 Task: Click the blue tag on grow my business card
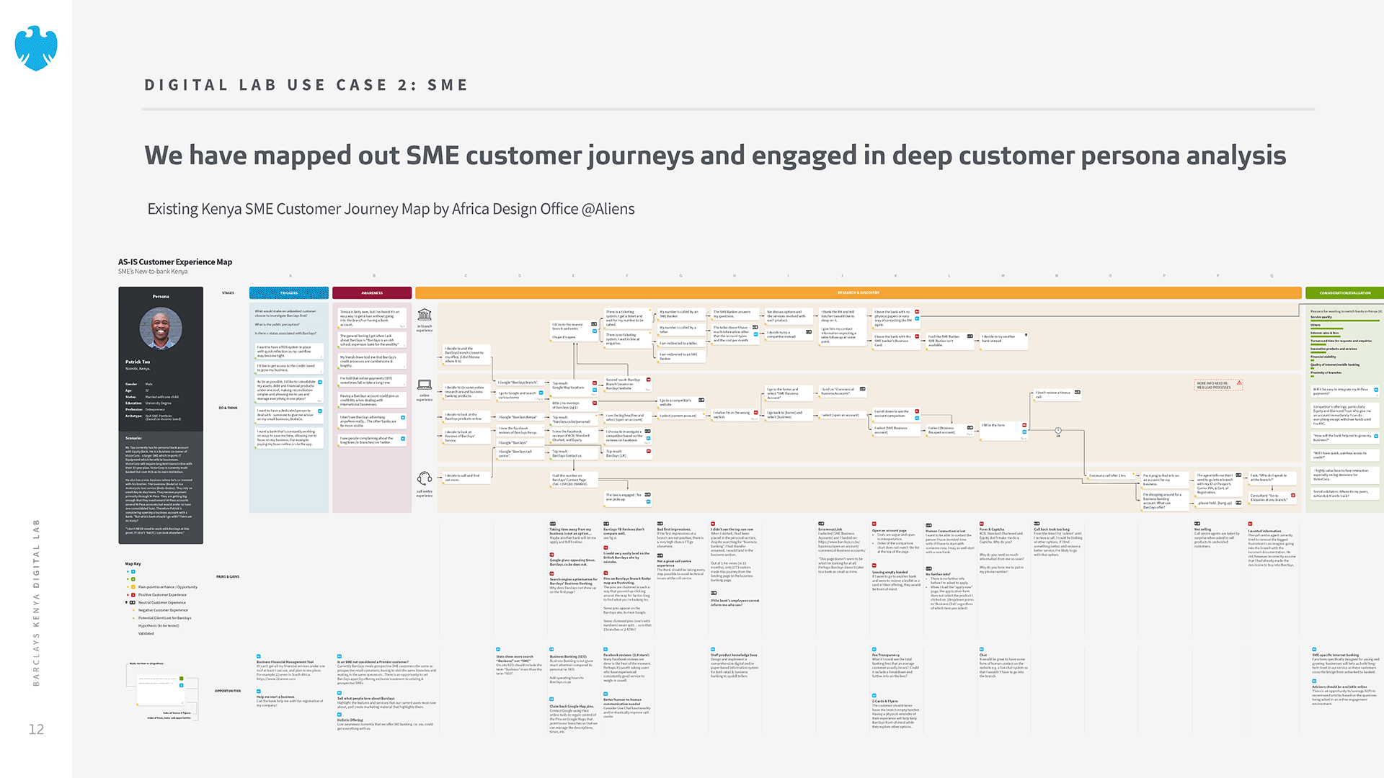[1376, 436]
